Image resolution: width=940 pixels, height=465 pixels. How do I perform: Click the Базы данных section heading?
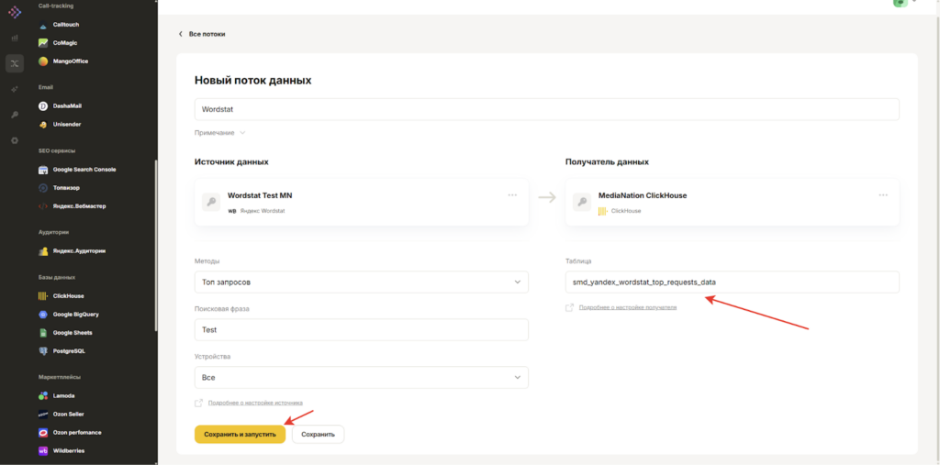(57, 278)
